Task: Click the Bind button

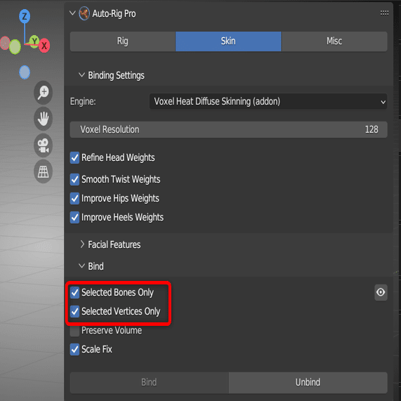Action: point(149,382)
